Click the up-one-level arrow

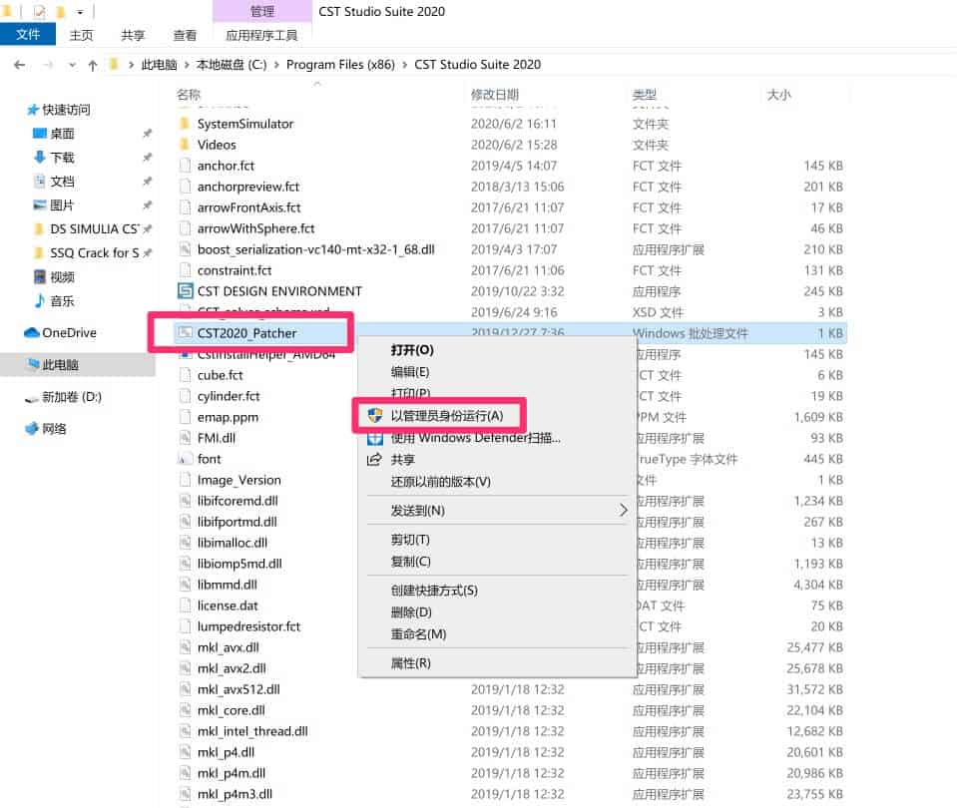click(93, 65)
